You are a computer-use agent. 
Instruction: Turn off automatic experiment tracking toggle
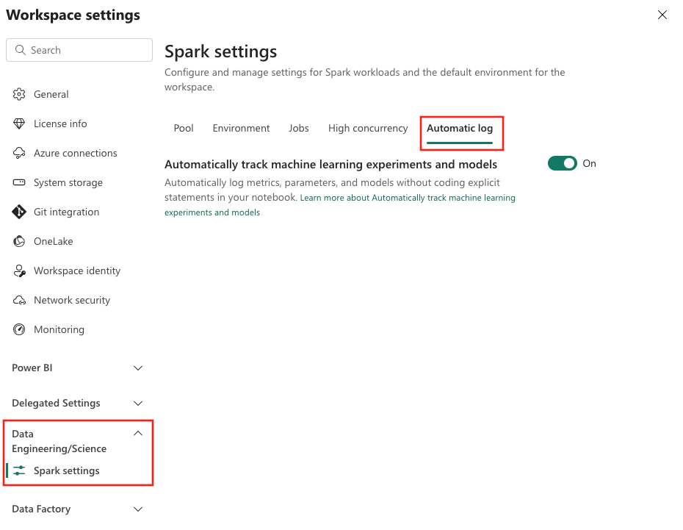(x=562, y=163)
